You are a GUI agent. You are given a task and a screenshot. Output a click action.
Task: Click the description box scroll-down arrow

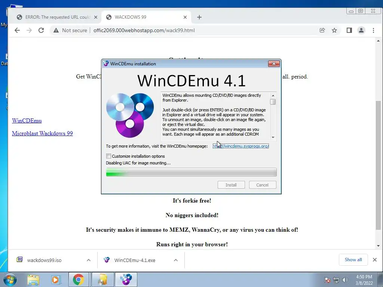(x=273, y=138)
